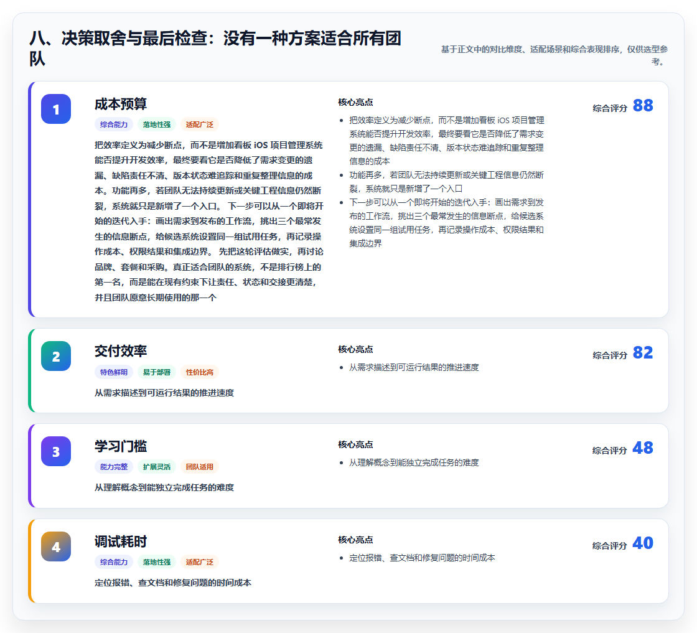This screenshot has height=633, width=697.
Task: Click 核心亮点 heading in 交付效率 card
Action: coord(355,349)
